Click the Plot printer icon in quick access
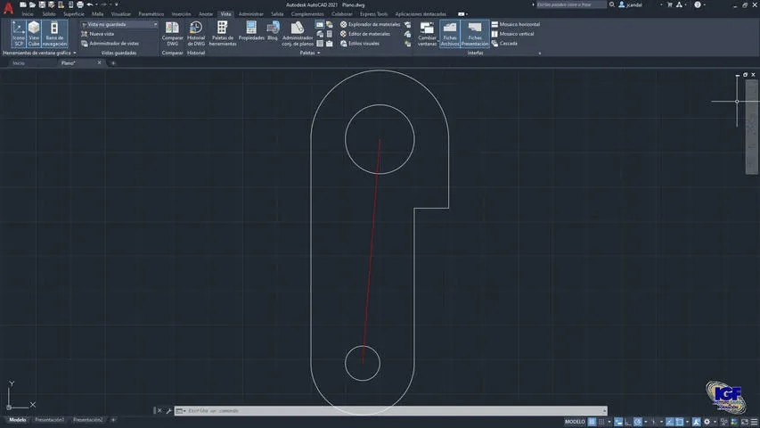This screenshot has width=760, height=428. [x=80, y=4]
